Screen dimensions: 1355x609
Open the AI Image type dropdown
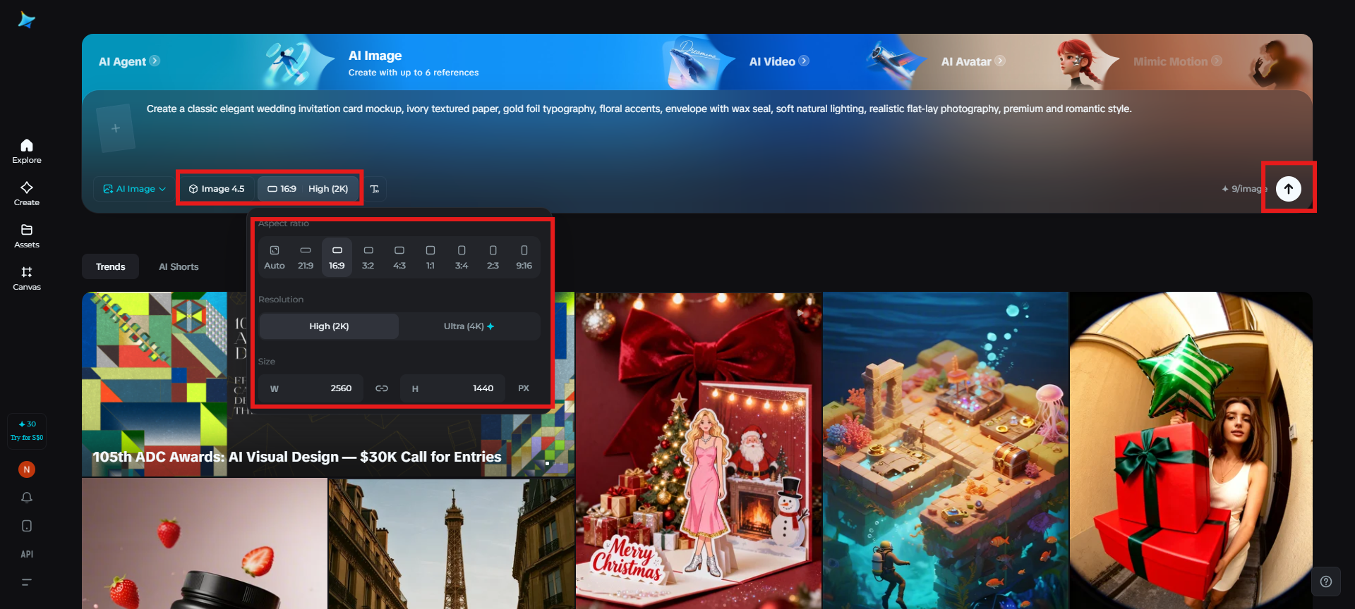pos(134,189)
